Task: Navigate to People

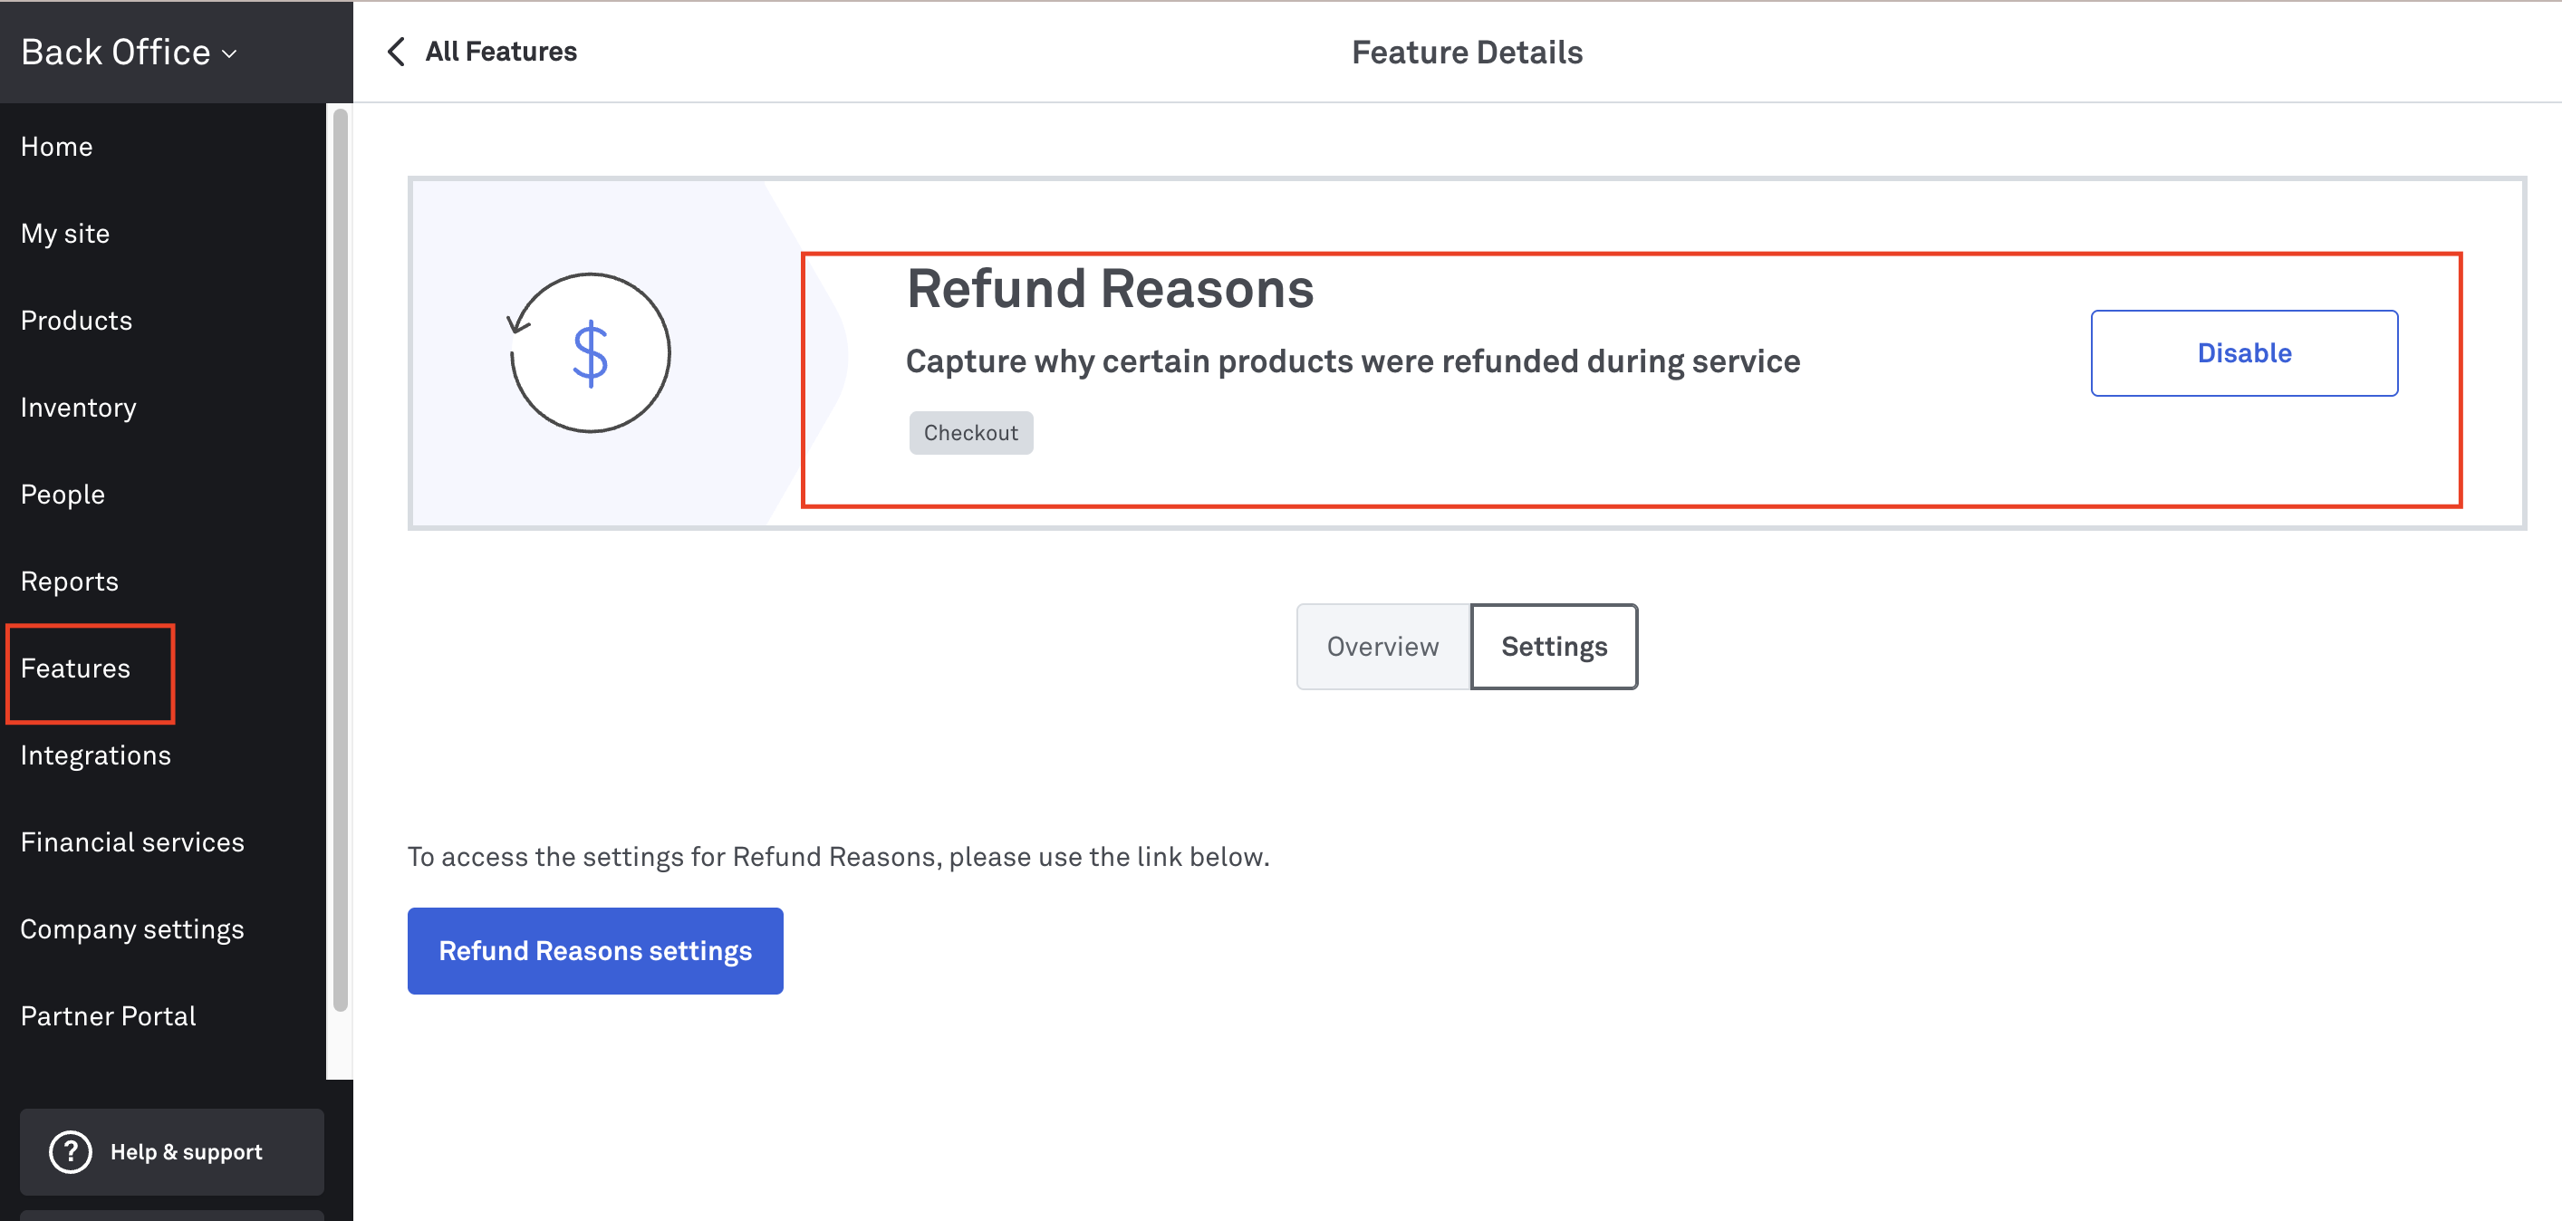Action: (x=63, y=495)
